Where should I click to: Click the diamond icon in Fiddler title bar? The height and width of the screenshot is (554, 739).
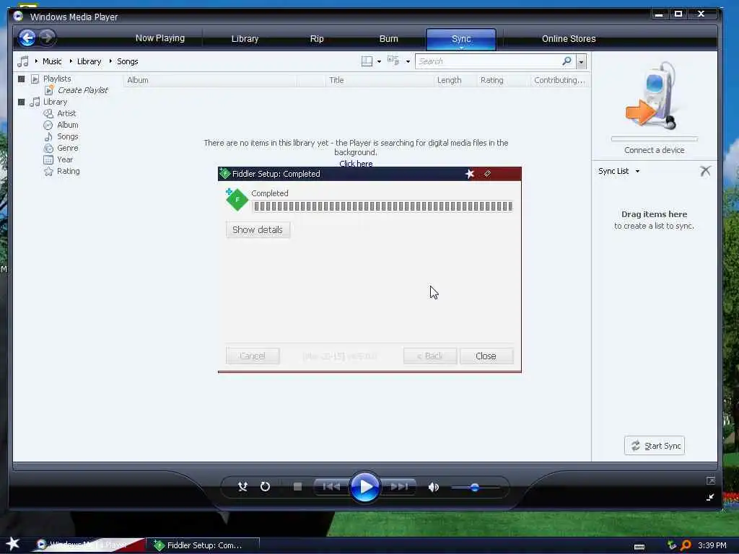point(487,173)
